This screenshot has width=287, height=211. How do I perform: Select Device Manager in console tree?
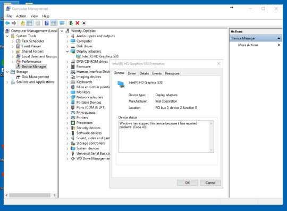34,67
